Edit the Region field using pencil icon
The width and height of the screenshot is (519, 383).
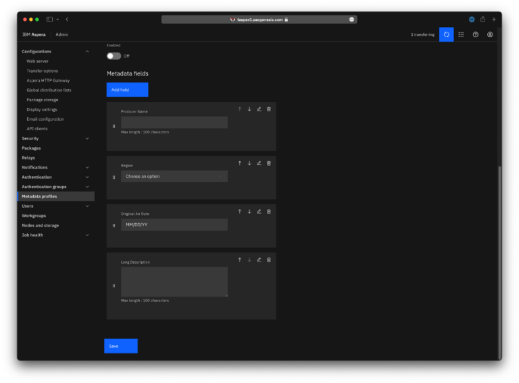coord(259,163)
